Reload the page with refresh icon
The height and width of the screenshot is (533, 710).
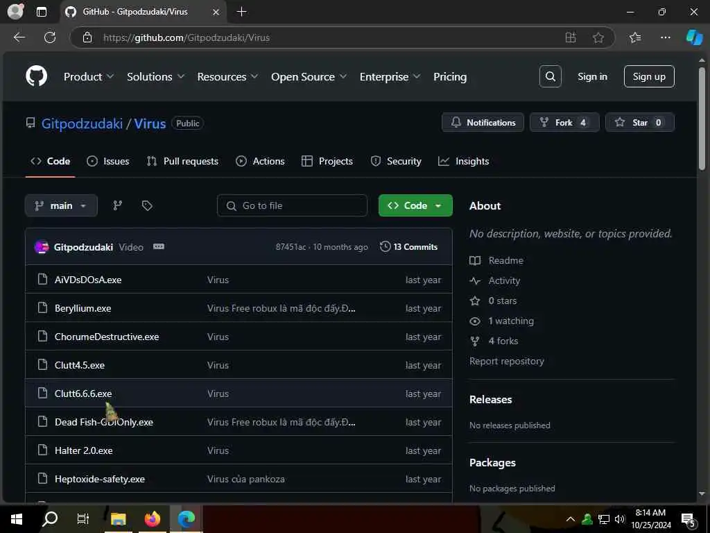50,37
